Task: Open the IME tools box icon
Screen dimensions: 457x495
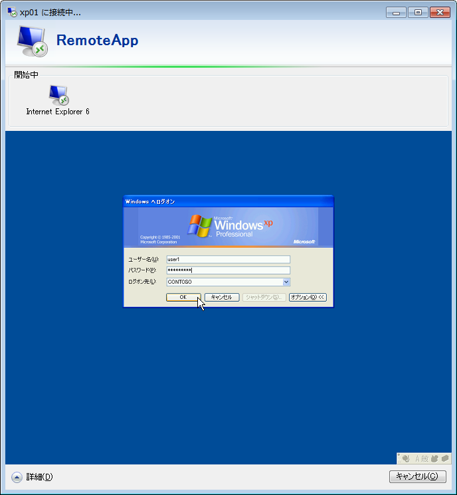Action: [x=445, y=458]
